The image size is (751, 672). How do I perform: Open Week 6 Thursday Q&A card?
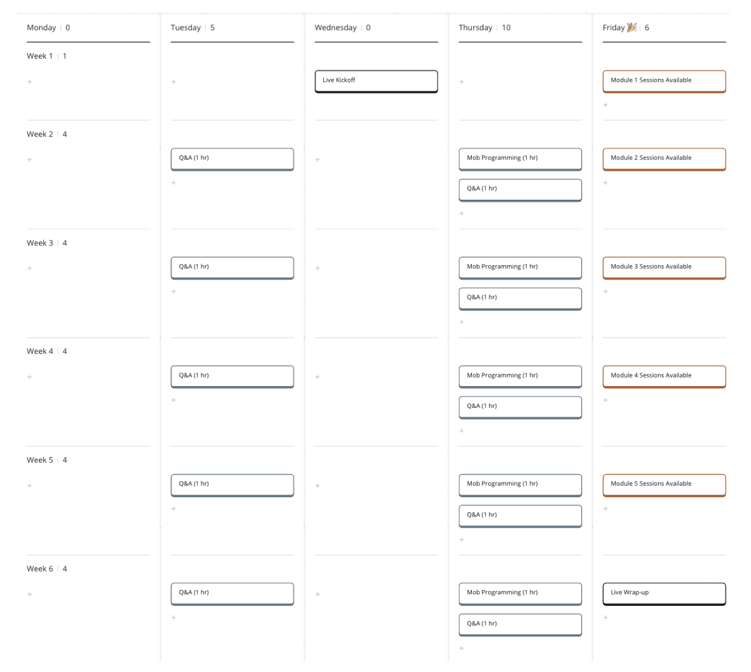tap(520, 625)
